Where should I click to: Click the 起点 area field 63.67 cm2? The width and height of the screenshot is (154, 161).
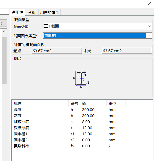tap(57, 51)
